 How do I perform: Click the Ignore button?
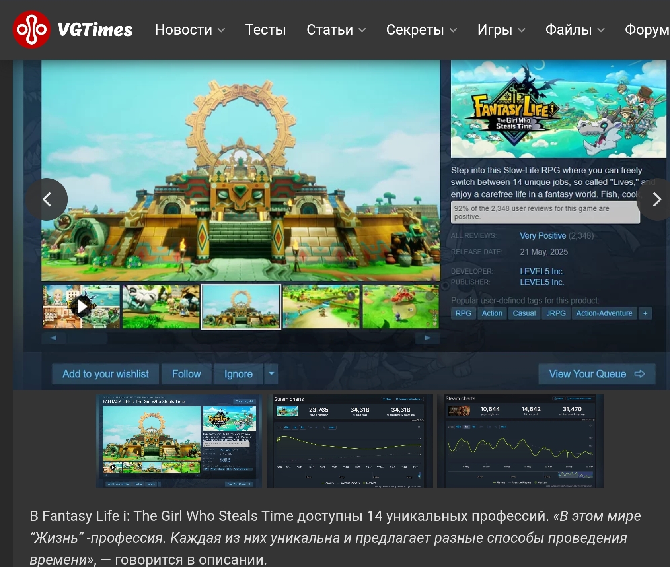pyautogui.click(x=238, y=374)
